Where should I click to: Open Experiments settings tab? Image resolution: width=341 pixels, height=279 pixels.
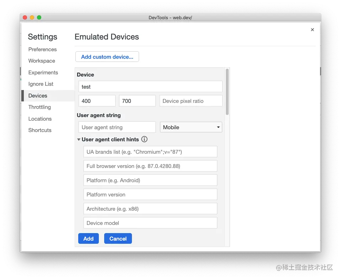43,73
